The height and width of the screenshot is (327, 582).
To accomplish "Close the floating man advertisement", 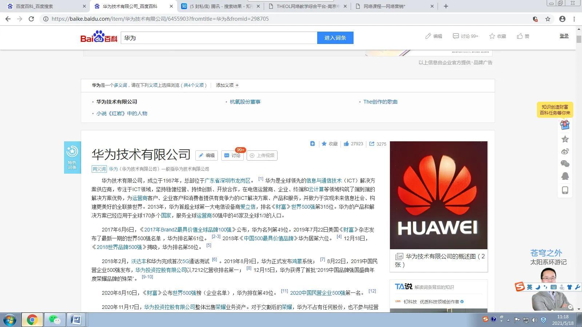I will coord(570,307).
